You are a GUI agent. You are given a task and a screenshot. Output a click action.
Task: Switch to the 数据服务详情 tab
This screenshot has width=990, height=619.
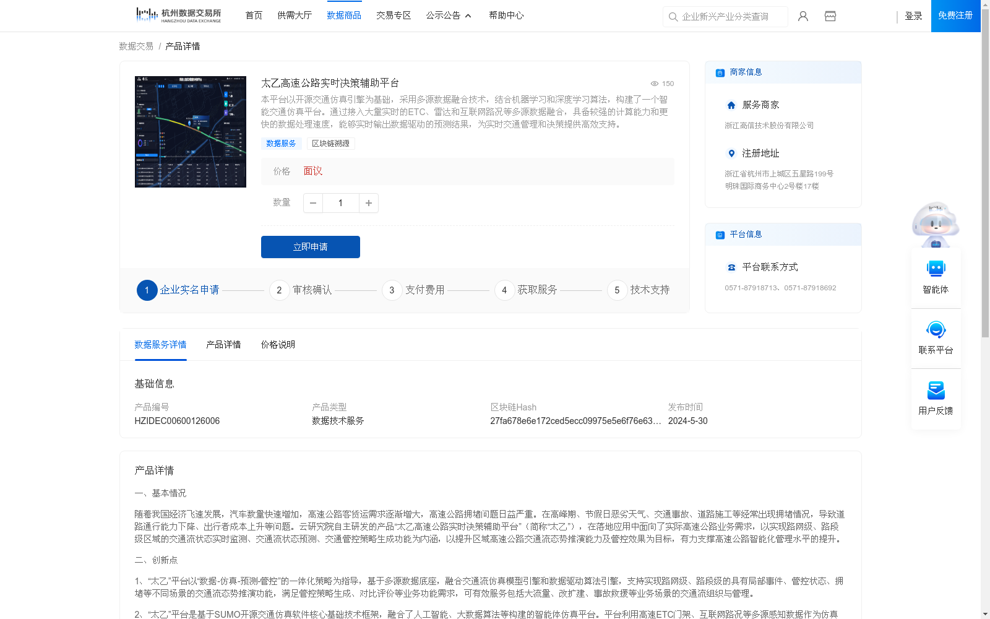160,345
